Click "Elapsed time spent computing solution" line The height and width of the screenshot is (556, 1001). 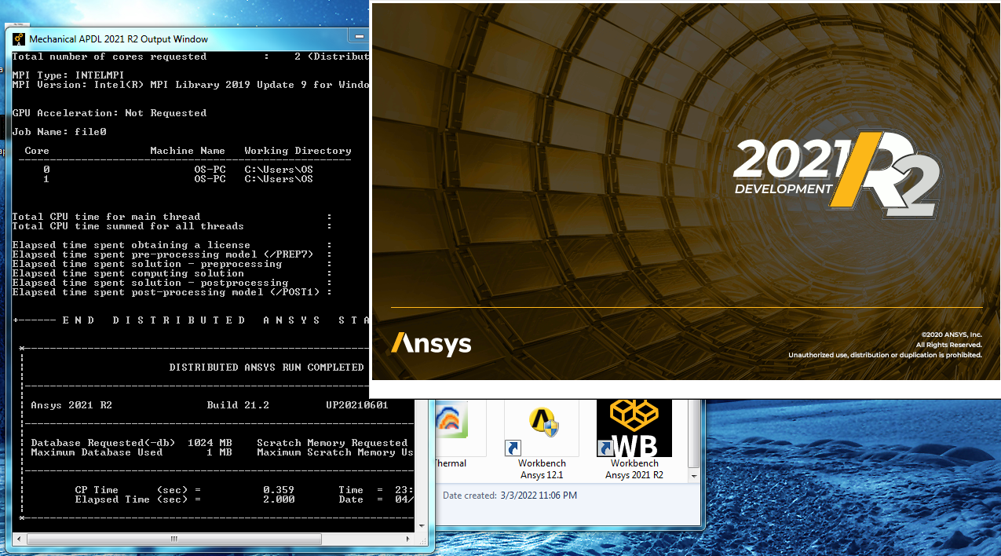click(x=128, y=273)
